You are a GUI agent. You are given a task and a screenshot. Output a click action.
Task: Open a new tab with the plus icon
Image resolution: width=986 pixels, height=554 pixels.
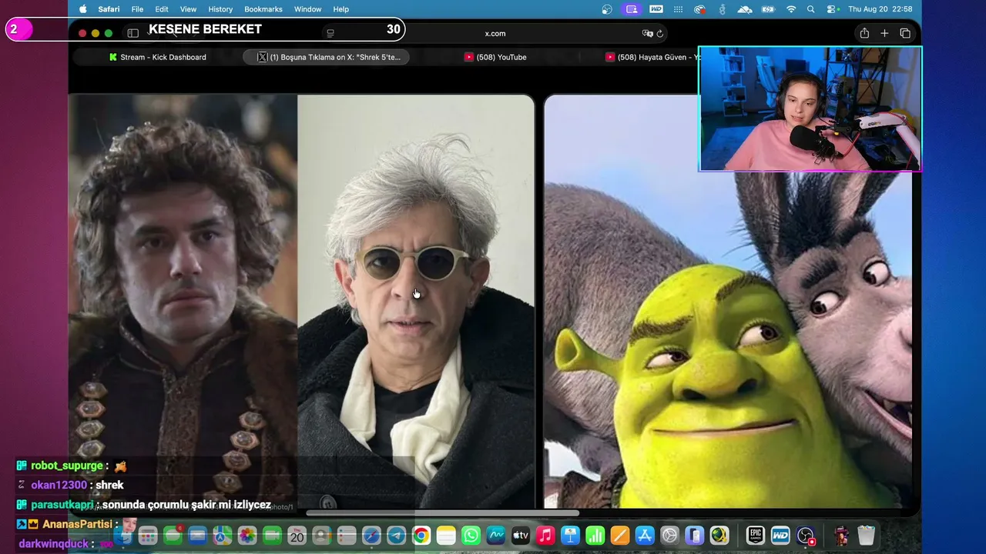[884, 33]
